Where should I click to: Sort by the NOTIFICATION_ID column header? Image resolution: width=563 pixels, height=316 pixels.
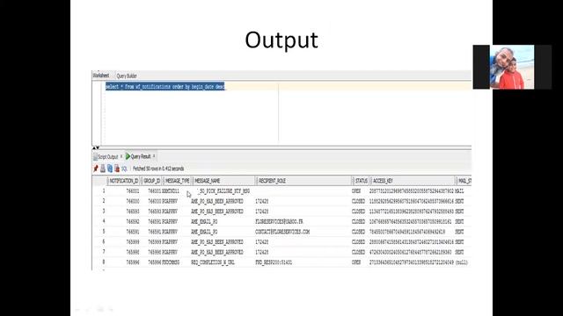tap(124, 181)
